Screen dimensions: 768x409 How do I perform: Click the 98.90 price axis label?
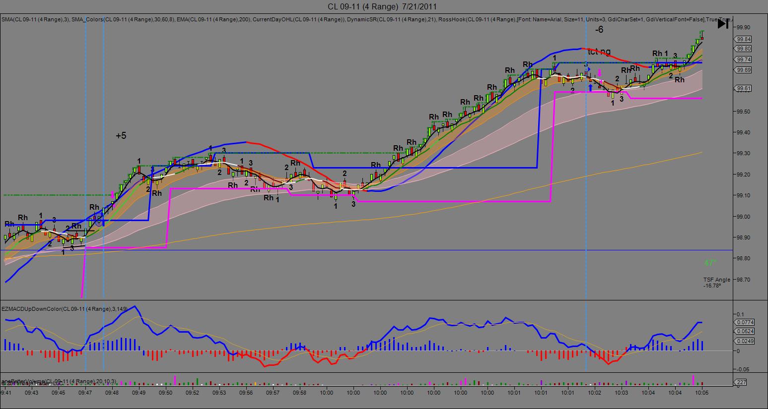point(743,237)
